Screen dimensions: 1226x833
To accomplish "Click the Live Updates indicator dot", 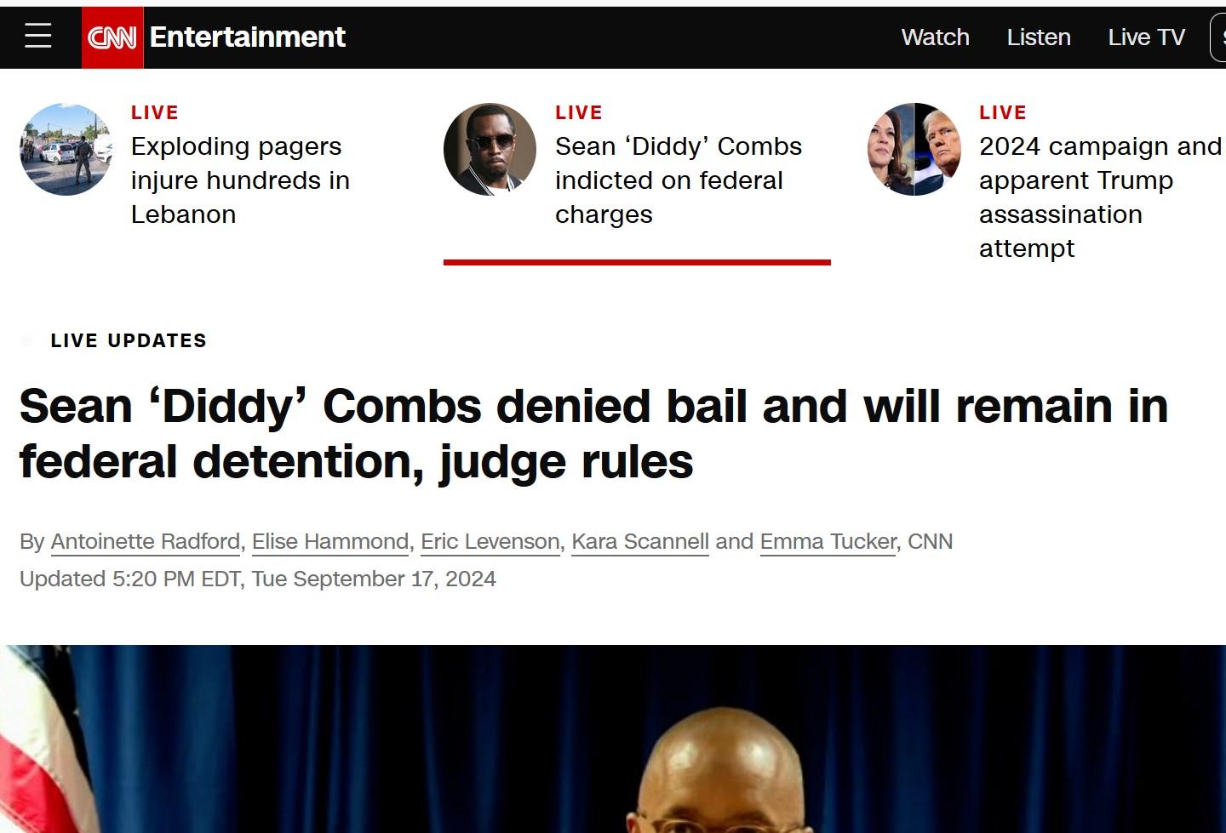I will coord(26,341).
